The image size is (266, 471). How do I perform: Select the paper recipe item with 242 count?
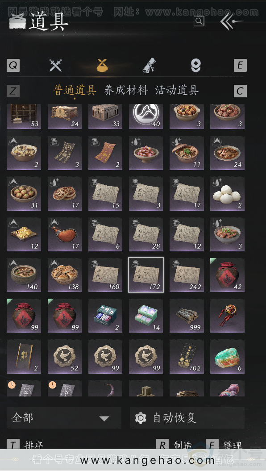point(187,275)
